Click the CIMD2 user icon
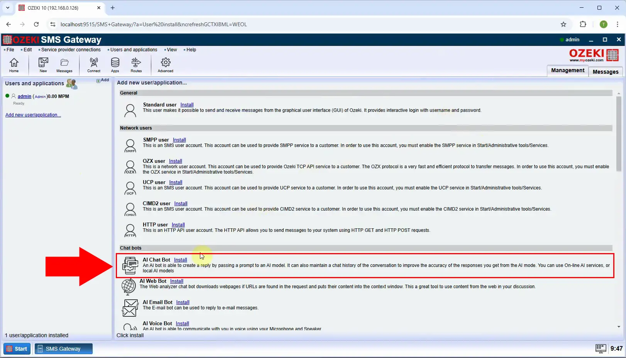 [x=130, y=209]
